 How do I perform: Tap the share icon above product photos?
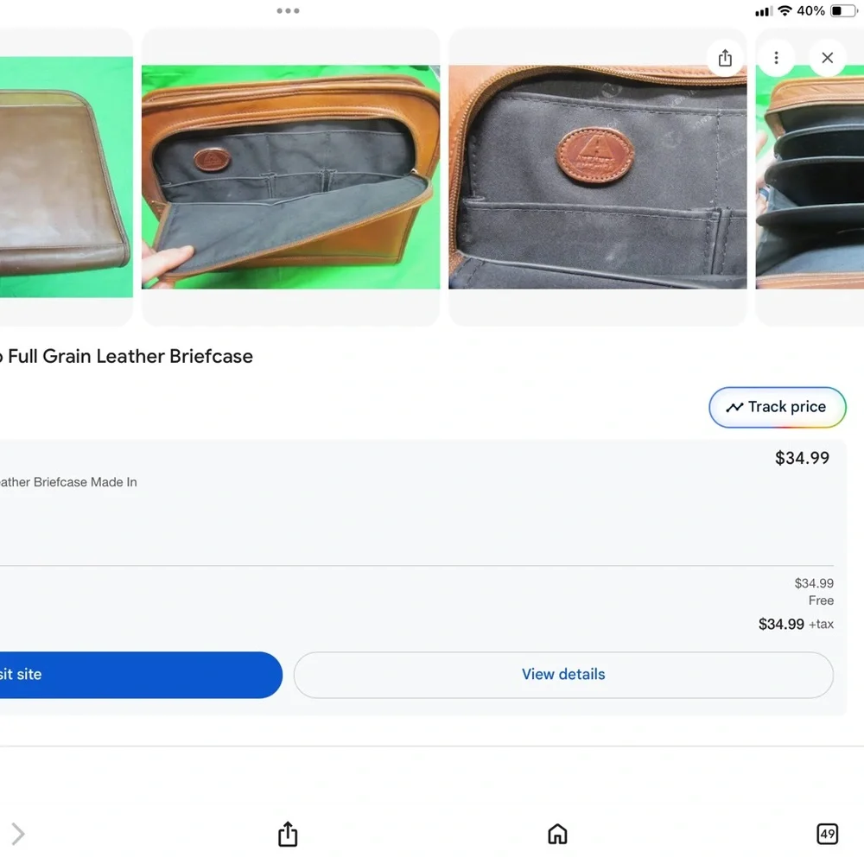click(725, 58)
